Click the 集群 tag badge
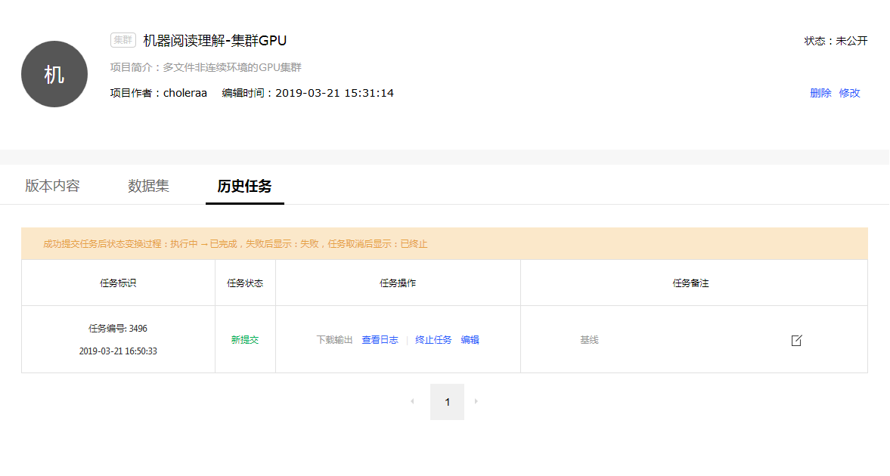Viewport: 890px width, 476px height. tap(122, 40)
